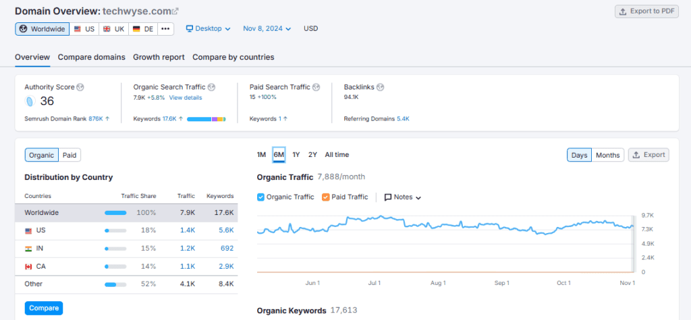Toggle the Paid Traffic checkbox
Screen dimensions: 691x320
tap(326, 197)
